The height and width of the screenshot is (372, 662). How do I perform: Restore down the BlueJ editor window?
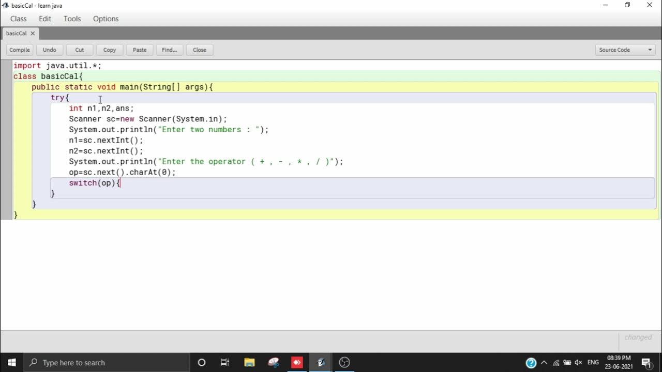point(627,5)
